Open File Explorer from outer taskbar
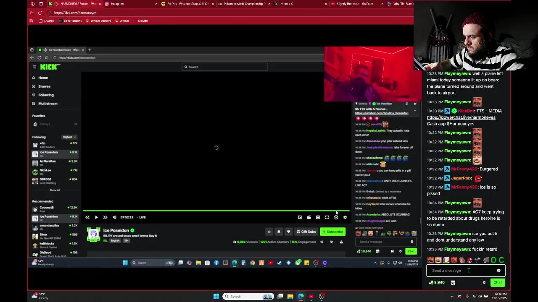The width and height of the screenshot is (538, 302). pyautogui.click(x=290, y=297)
